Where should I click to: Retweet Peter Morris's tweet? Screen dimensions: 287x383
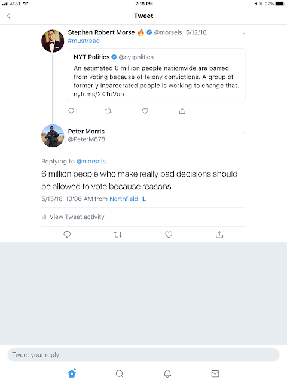pyautogui.click(x=118, y=235)
